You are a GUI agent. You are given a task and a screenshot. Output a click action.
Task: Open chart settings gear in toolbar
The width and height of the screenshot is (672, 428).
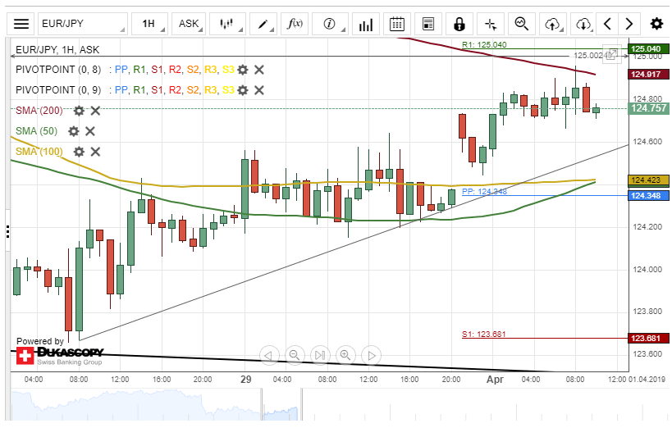tap(656, 24)
